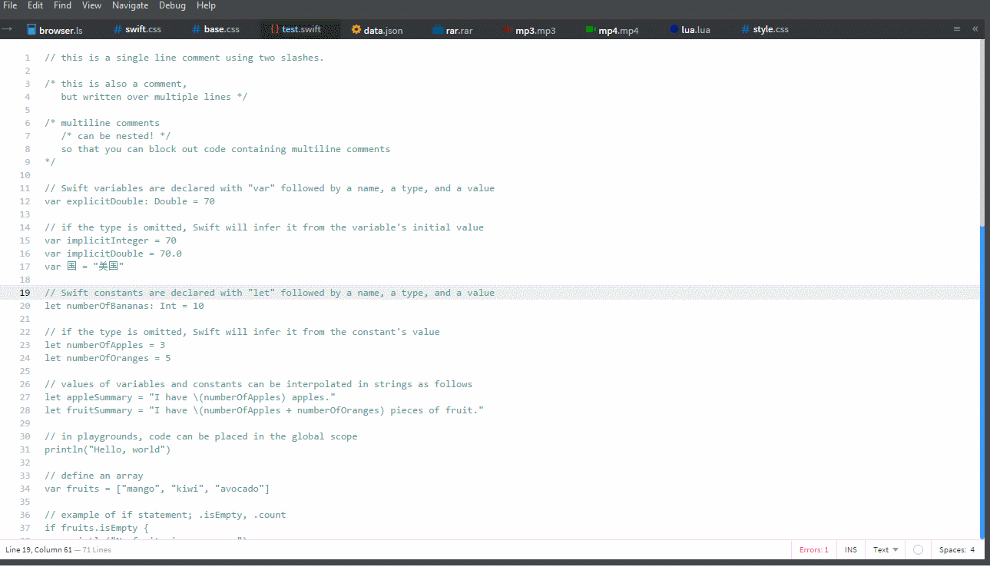Click line number 1 in the gutter
The width and height of the screenshot is (990, 567).
28,58
